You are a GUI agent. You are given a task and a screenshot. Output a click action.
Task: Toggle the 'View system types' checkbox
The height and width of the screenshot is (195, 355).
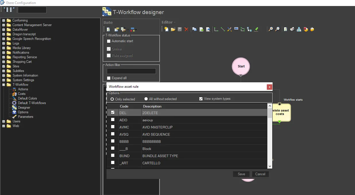[201, 99]
